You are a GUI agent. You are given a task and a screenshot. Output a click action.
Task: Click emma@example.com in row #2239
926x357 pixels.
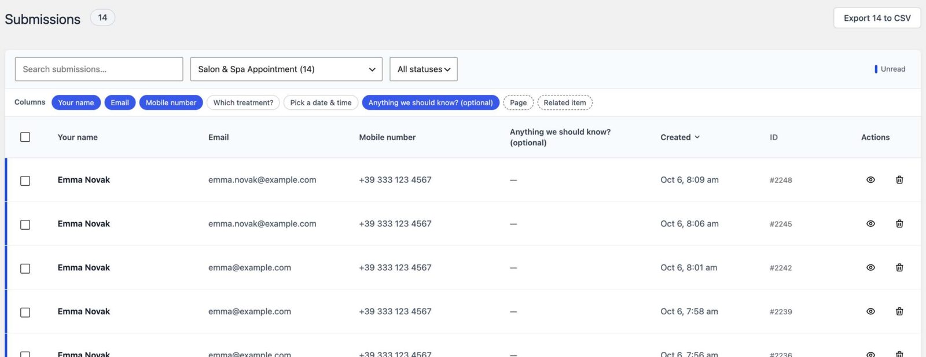[x=249, y=312]
